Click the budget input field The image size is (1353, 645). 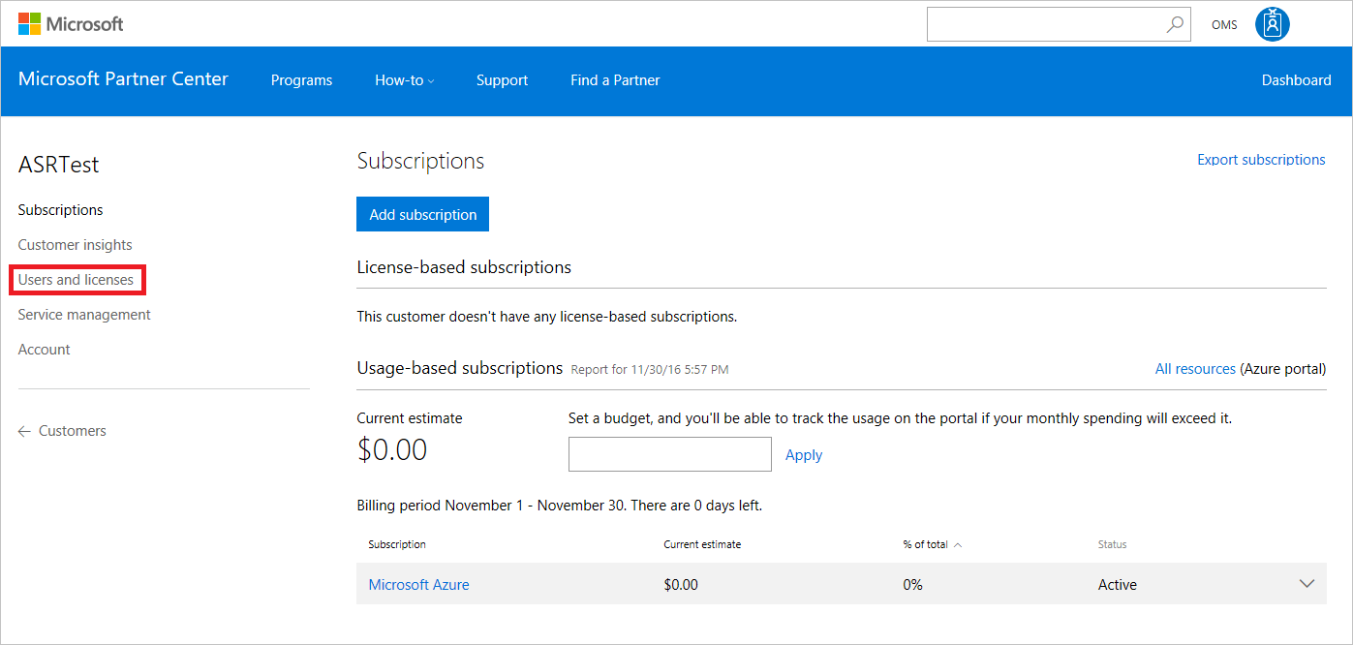click(x=669, y=454)
